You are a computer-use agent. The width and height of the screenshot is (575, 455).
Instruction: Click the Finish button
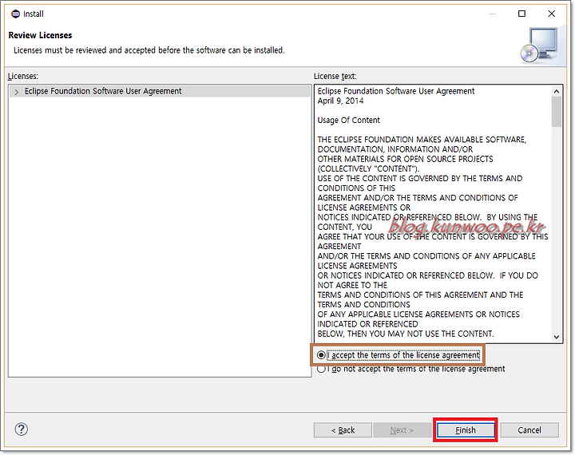coord(466,430)
